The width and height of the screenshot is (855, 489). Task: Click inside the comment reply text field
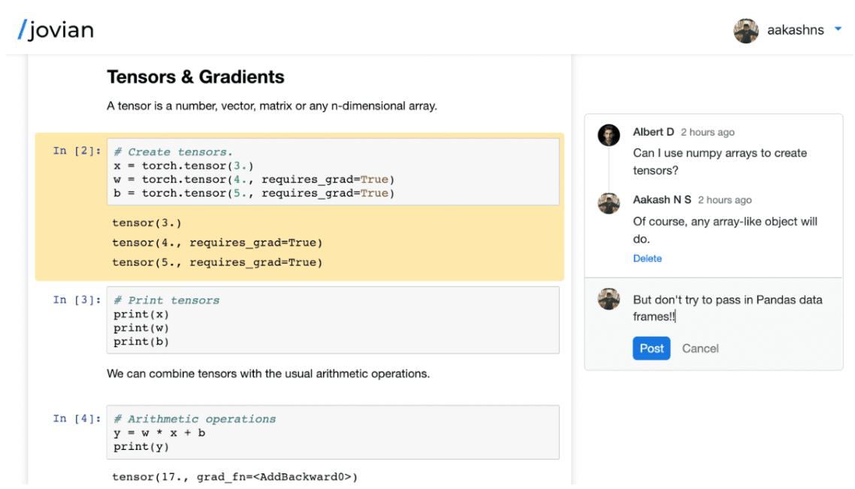[x=727, y=308]
